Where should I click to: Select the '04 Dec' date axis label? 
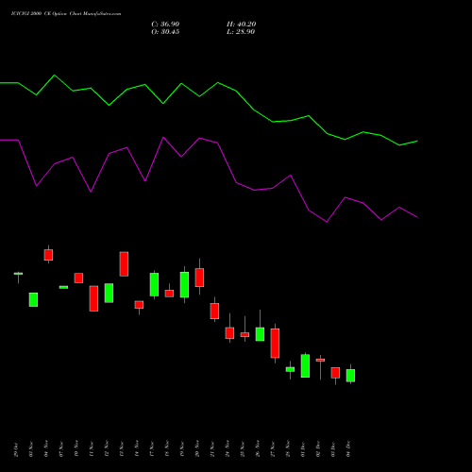[x=348, y=449]
